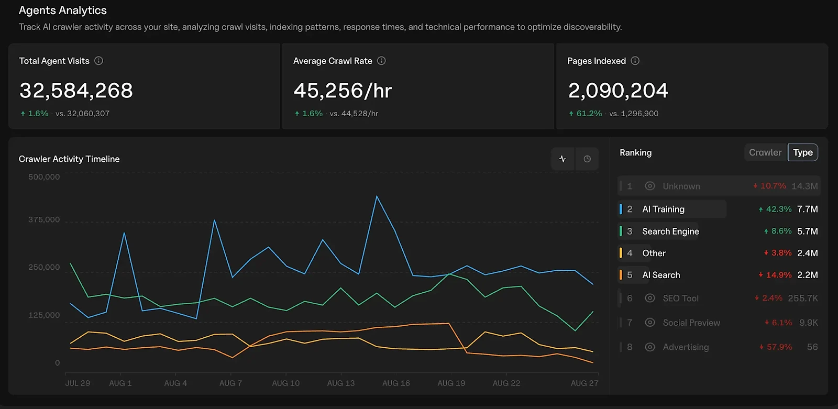Screen dimensions: 838x409
Task: Click the SEO Tool ranking label
Action: pos(681,298)
